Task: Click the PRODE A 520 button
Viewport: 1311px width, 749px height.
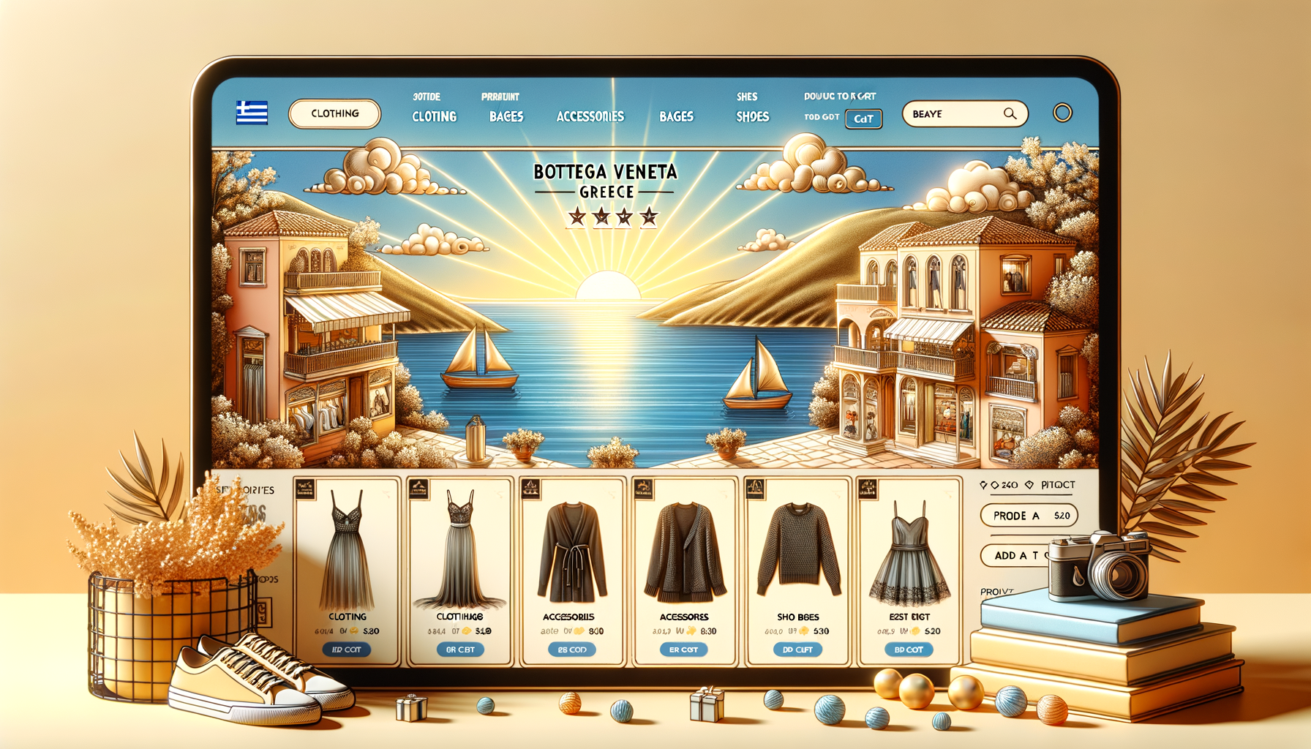Action: [x=1029, y=516]
